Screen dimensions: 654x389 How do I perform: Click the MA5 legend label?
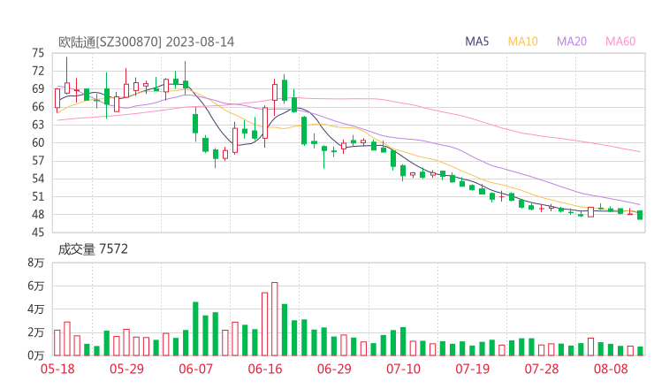coord(476,42)
